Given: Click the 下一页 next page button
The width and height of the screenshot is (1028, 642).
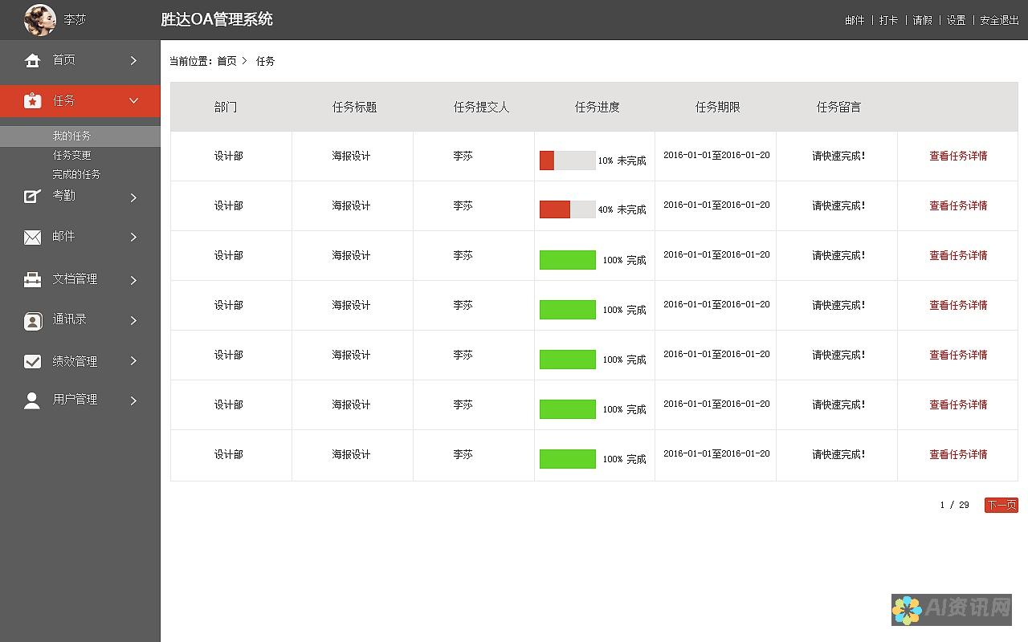Looking at the screenshot, I should tap(1001, 505).
